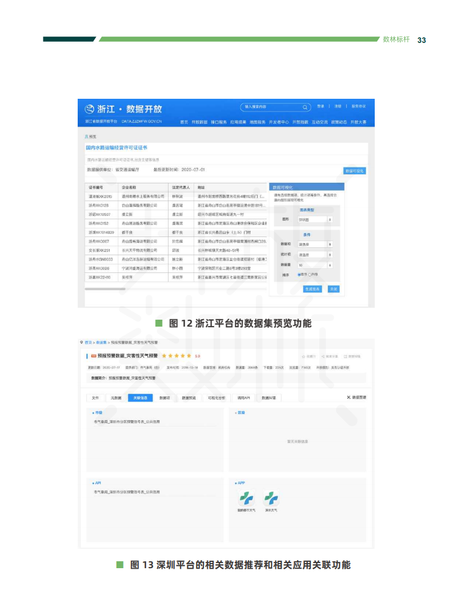The height and width of the screenshot is (615, 453).
Task: Switch to the 元数据 tab
Action: tap(116, 397)
